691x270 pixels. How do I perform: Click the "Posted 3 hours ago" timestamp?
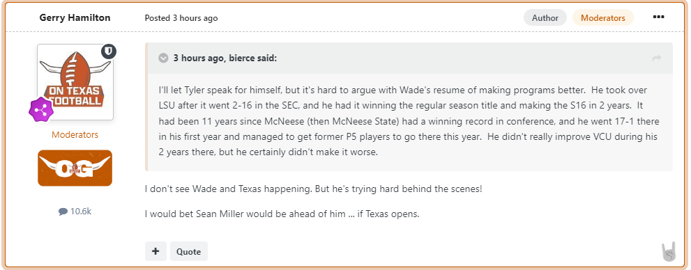pos(181,18)
